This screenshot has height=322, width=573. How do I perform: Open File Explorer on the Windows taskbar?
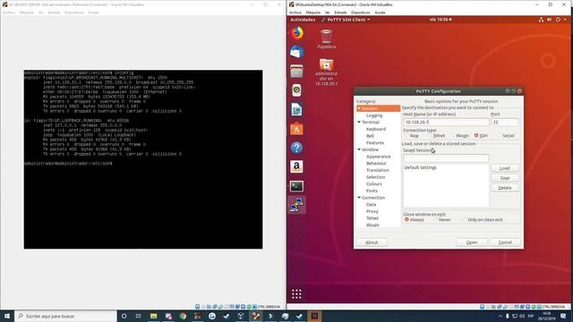[153, 316]
